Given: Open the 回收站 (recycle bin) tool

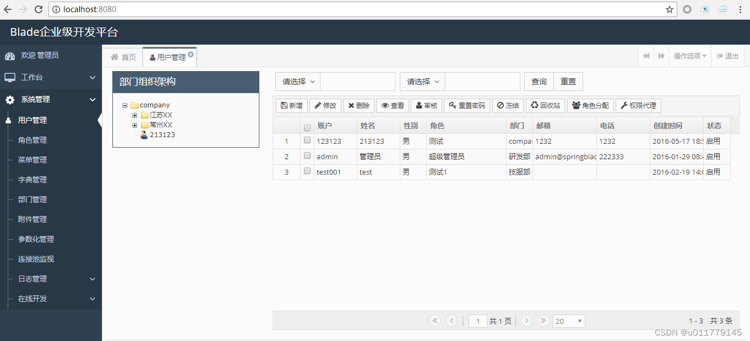Looking at the screenshot, I should [x=545, y=105].
